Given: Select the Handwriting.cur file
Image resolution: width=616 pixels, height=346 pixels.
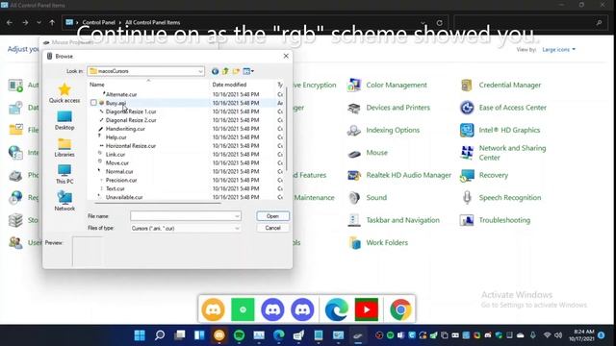Looking at the screenshot, I should point(125,129).
